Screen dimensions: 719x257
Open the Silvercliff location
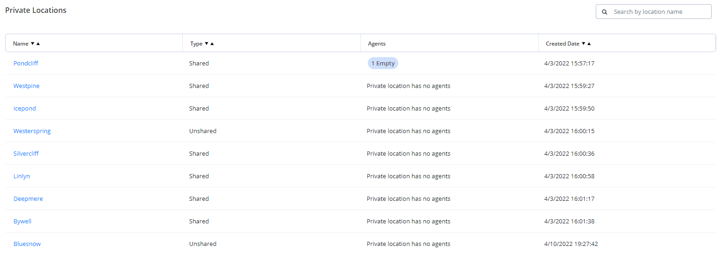click(26, 153)
